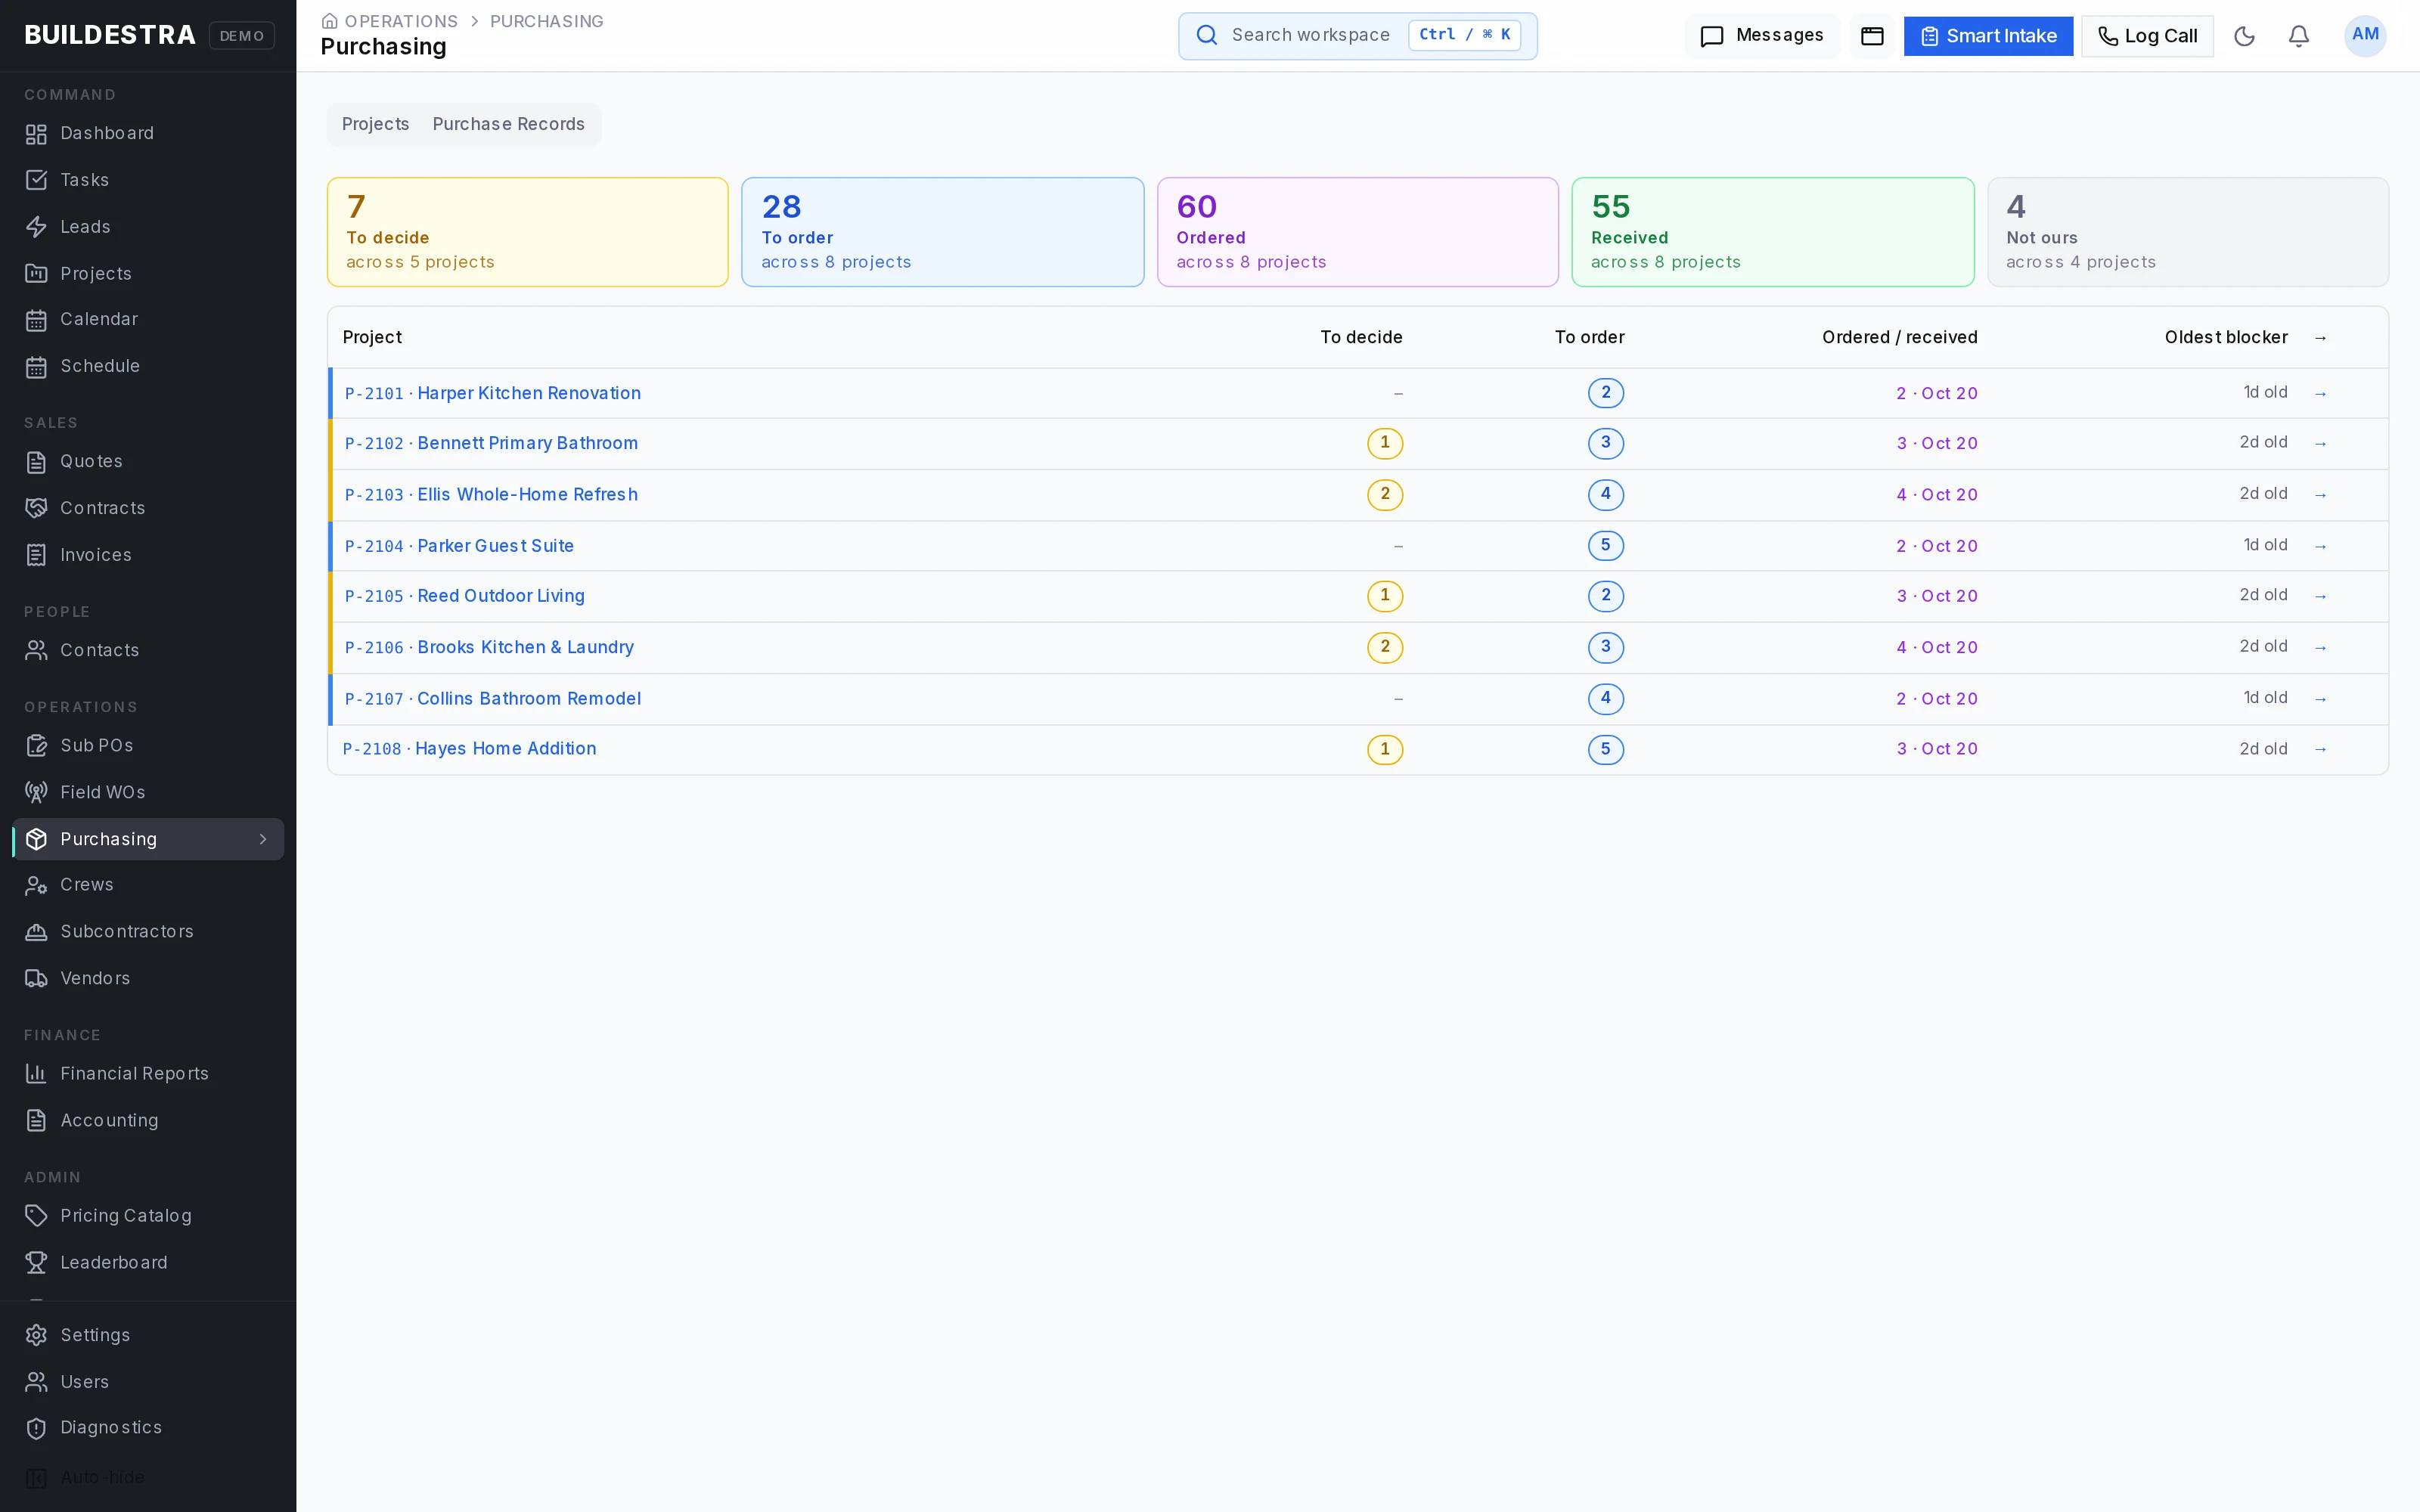Screen dimensions: 2420x1512
Task: Go to Crews in sidebar
Action: pyautogui.click(x=148, y=885)
